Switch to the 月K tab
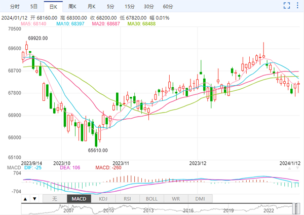The image size is (304, 215). tap(91, 7)
